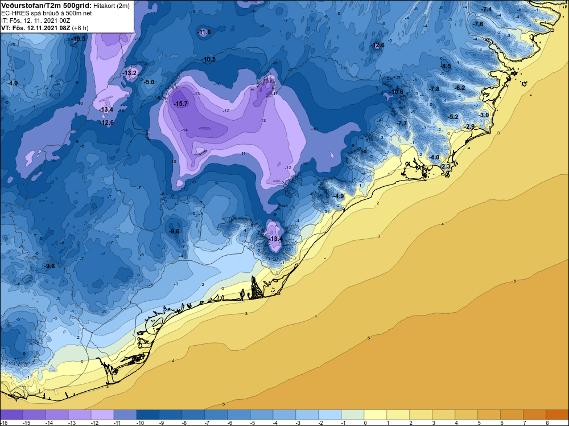Click the -2.9 temperature label
Screen dimensions: 569x426
[x=469, y=126]
